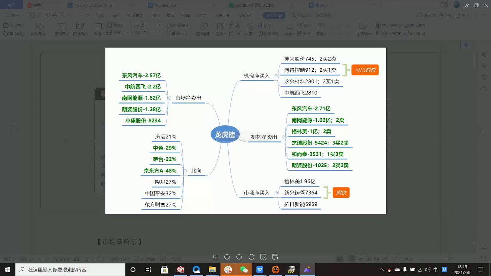Viewport: 491px width, 276px height.
Task: Click node 朗姿股份-1.28亿
Action: click(x=141, y=110)
